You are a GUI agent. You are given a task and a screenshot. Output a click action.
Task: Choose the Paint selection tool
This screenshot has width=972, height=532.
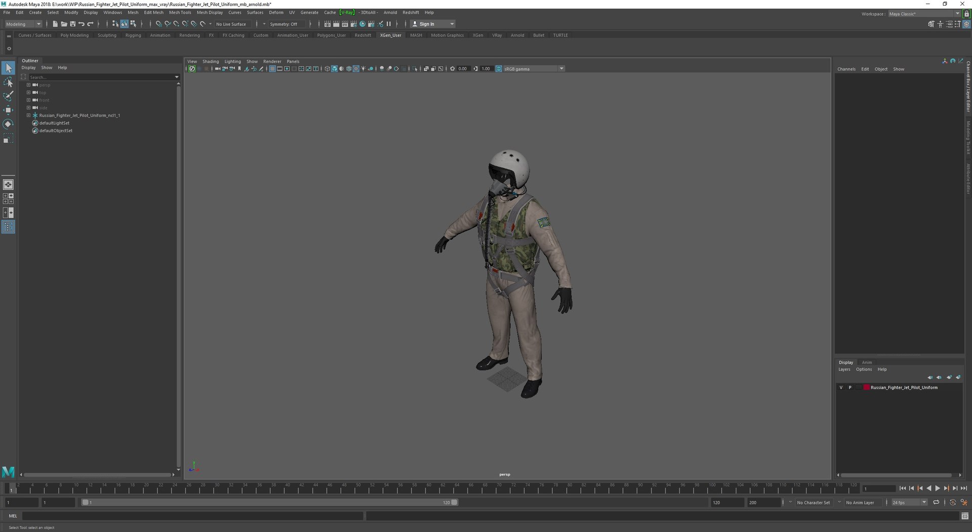coord(9,96)
